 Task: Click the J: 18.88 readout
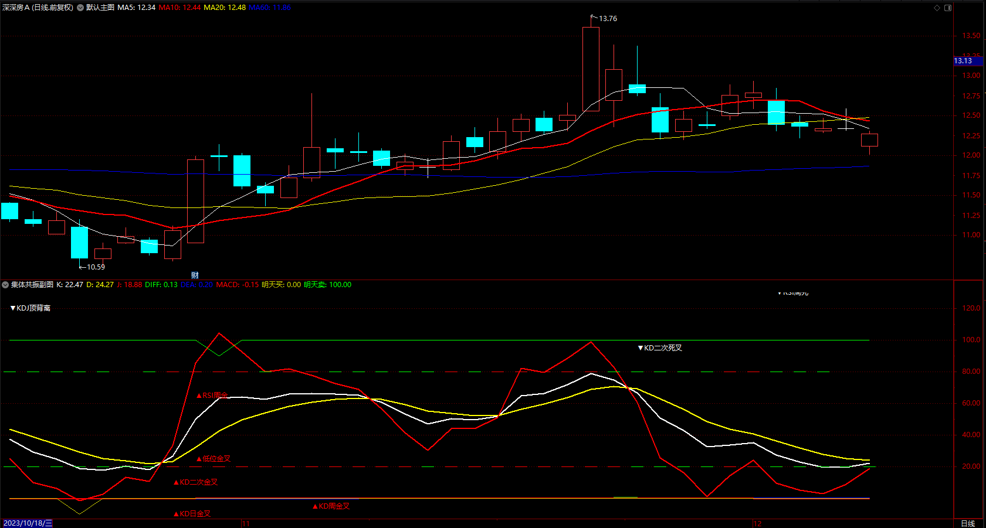click(x=130, y=285)
